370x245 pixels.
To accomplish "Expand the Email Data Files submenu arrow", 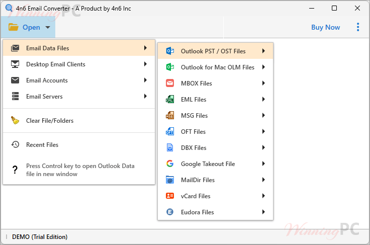I will tap(145, 48).
